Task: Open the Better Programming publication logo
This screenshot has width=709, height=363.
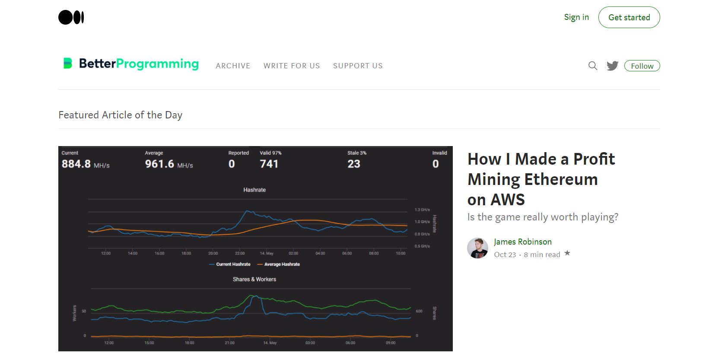Action: (131, 64)
